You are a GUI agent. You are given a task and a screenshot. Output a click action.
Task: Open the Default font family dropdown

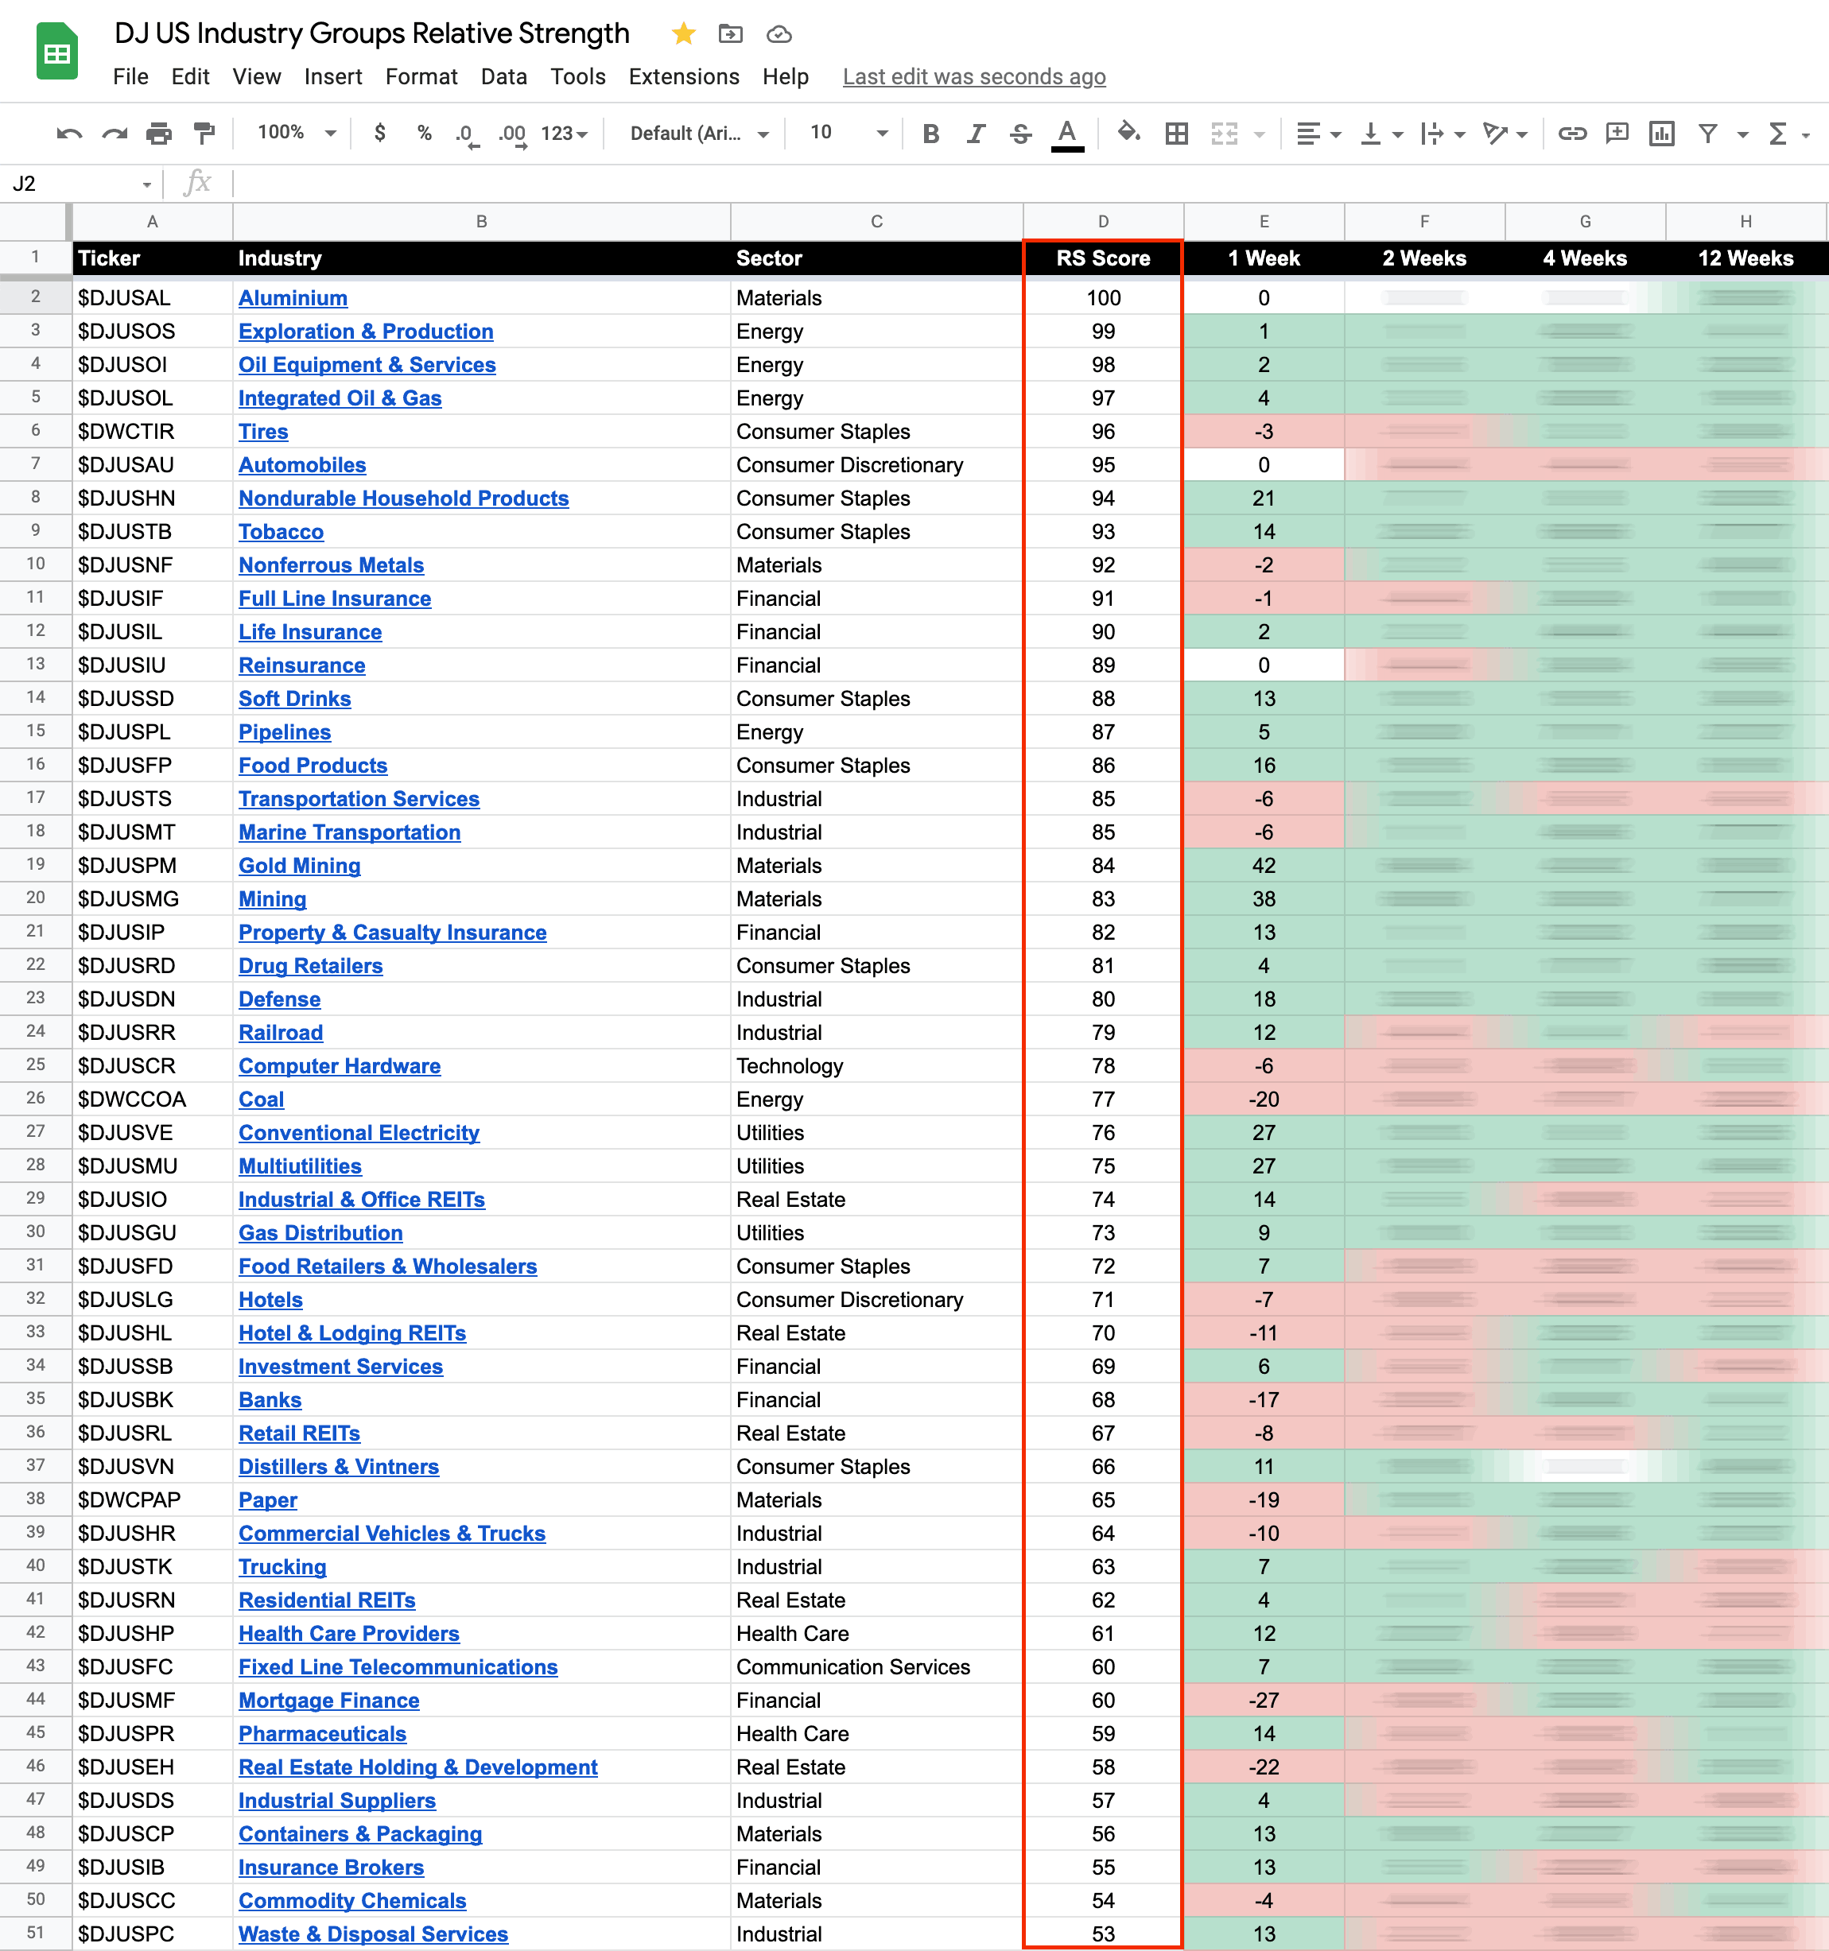click(699, 134)
